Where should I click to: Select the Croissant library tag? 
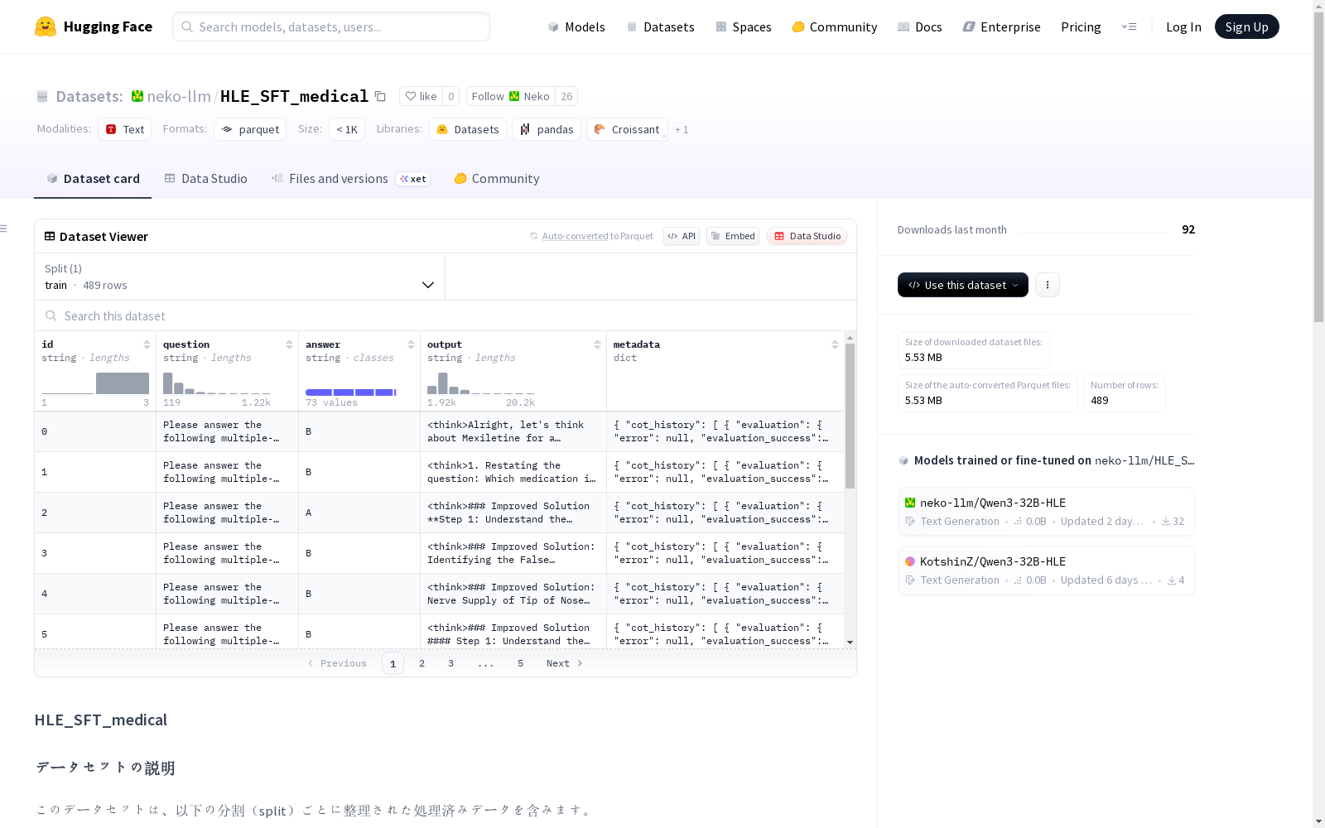(x=627, y=129)
